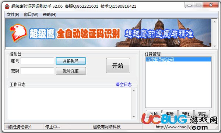Click the banner scroll down arrow
This screenshot has width=221, height=133.
coord(215,46)
